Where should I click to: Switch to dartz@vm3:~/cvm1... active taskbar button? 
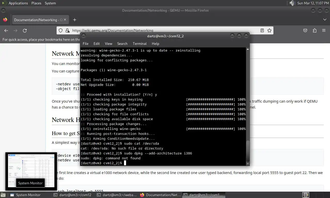[x=204, y=195]
